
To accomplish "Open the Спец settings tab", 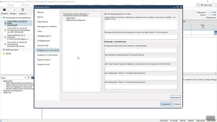I will [x=47, y=31].
